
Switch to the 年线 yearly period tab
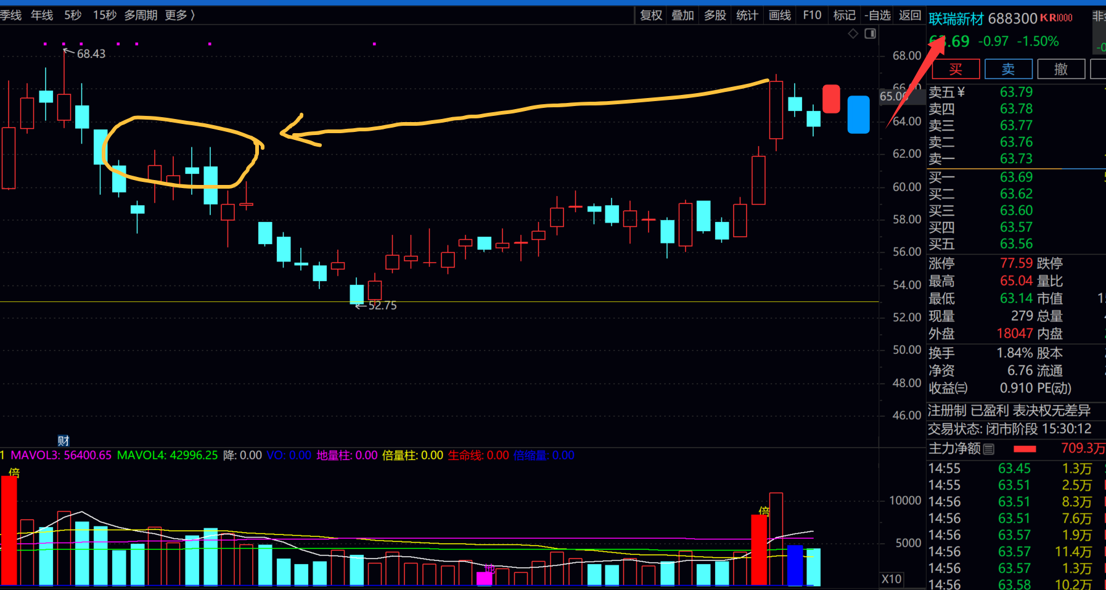tap(42, 15)
